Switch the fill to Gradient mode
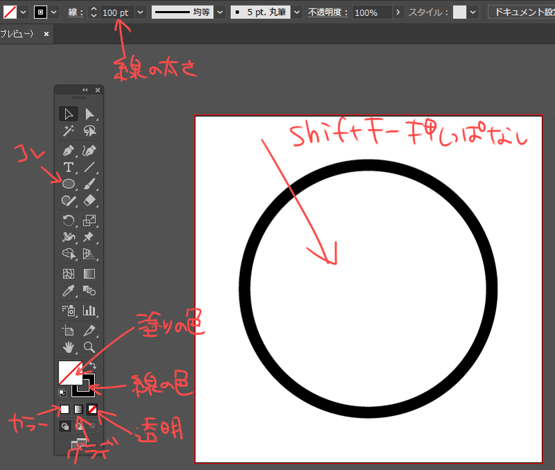The width and height of the screenshot is (555, 470). [x=80, y=409]
